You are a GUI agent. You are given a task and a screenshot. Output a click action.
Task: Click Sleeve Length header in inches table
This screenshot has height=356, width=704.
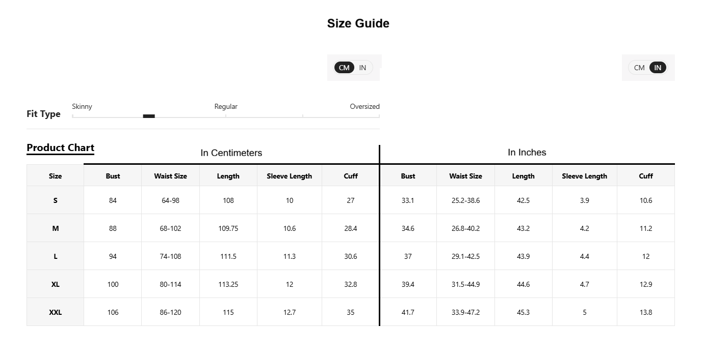coord(584,176)
